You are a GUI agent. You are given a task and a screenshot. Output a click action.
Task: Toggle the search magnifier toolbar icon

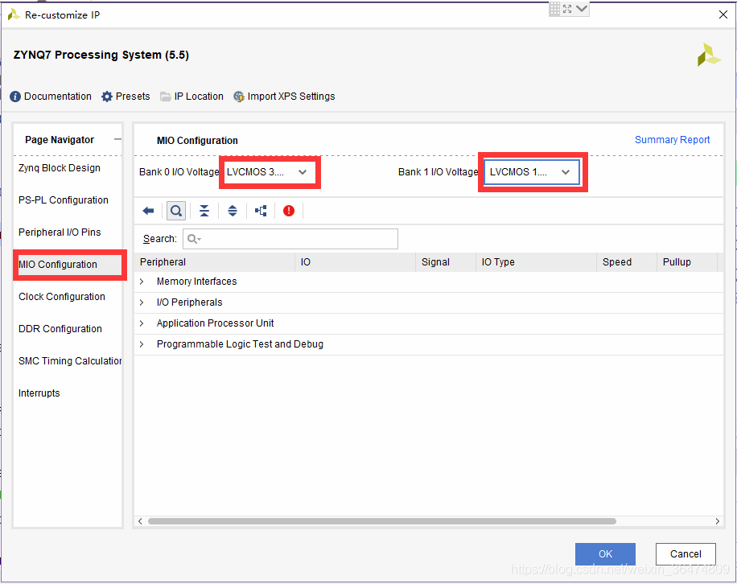point(175,211)
